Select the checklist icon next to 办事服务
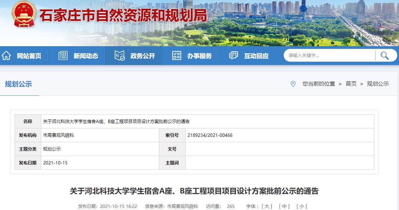The height and width of the screenshot is (210, 399). 176,56
